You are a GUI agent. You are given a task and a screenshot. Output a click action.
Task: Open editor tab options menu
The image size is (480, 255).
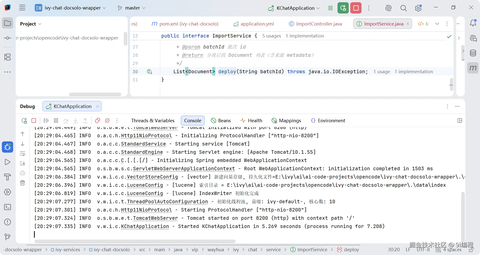(447, 24)
